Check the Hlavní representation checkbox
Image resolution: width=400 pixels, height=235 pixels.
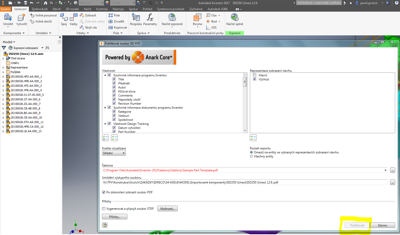click(x=255, y=75)
